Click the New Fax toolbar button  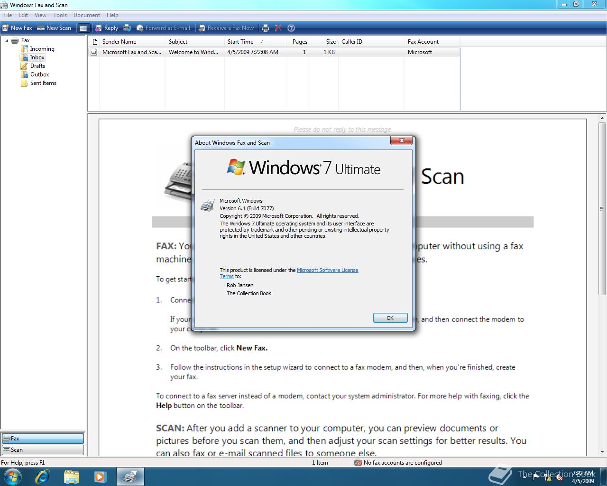tap(17, 28)
